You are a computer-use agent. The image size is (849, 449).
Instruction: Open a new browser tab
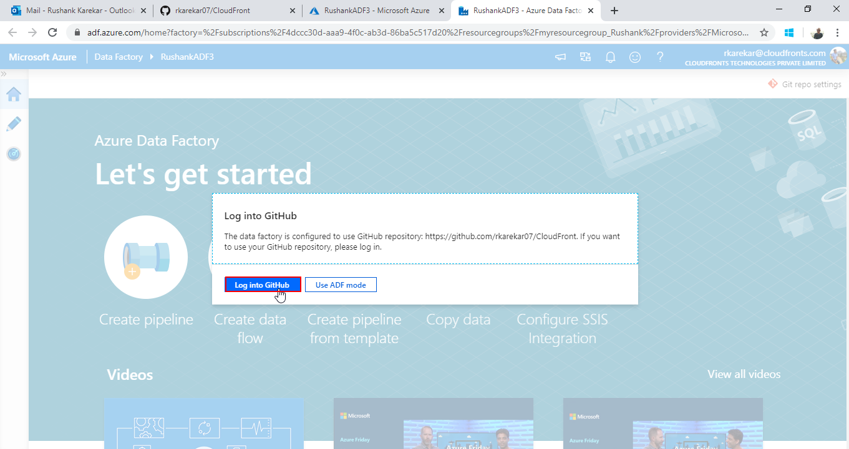614,11
